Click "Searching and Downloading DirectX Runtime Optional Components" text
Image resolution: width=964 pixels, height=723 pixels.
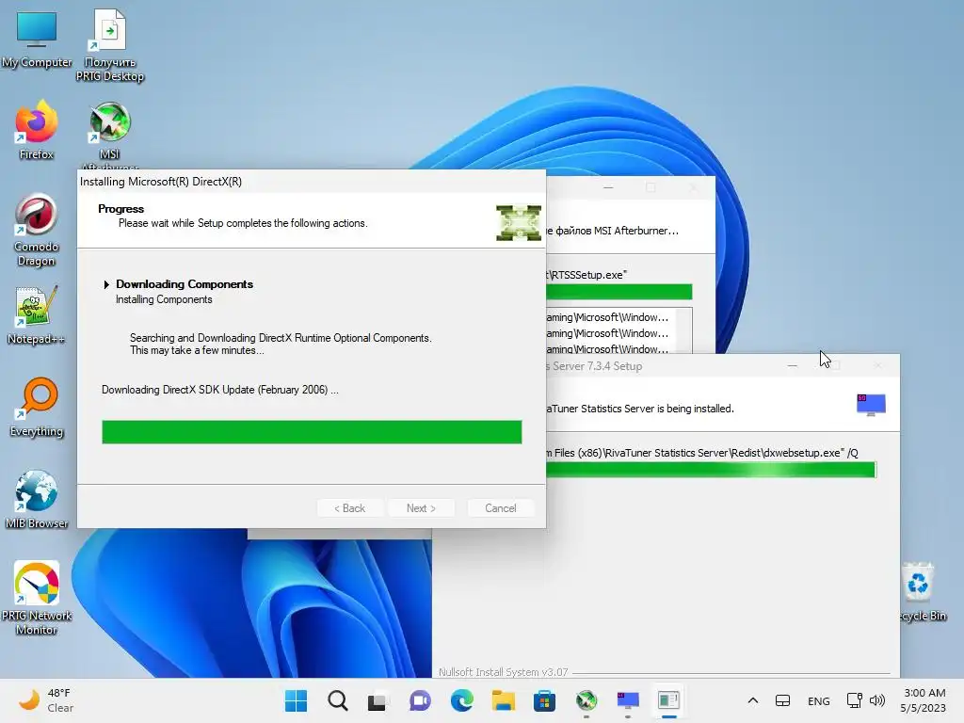[x=281, y=338]
